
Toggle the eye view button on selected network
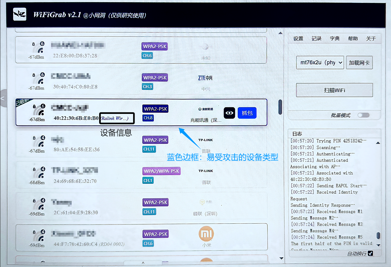[229, 113]
